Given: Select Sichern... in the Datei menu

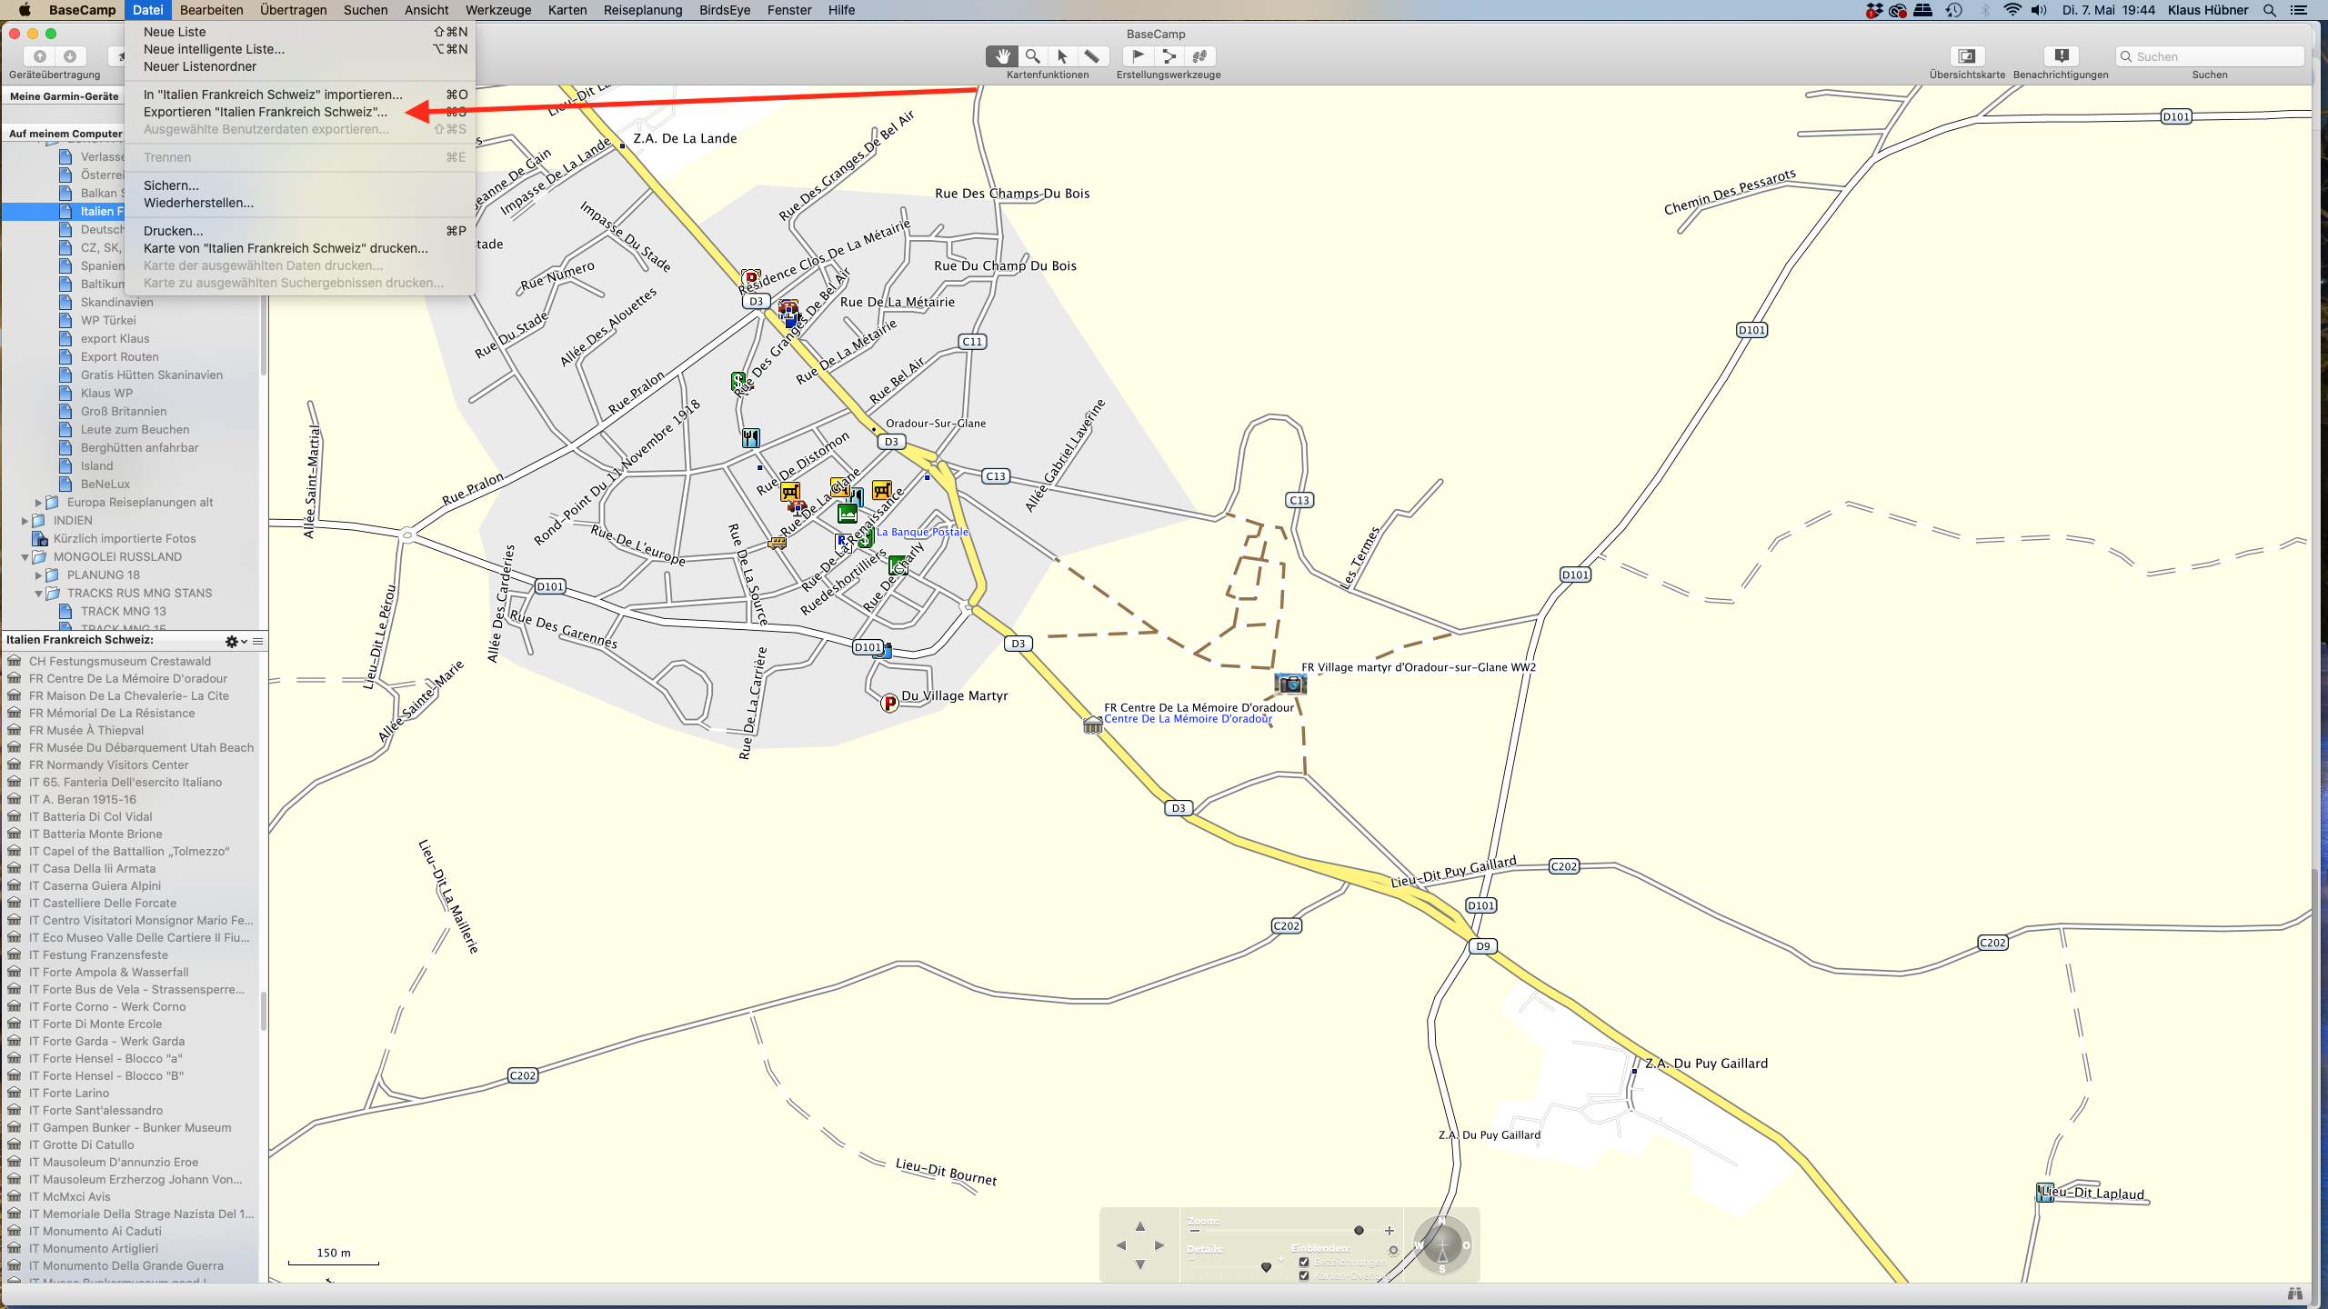Looking at the screenshot, I should point(300,185).
